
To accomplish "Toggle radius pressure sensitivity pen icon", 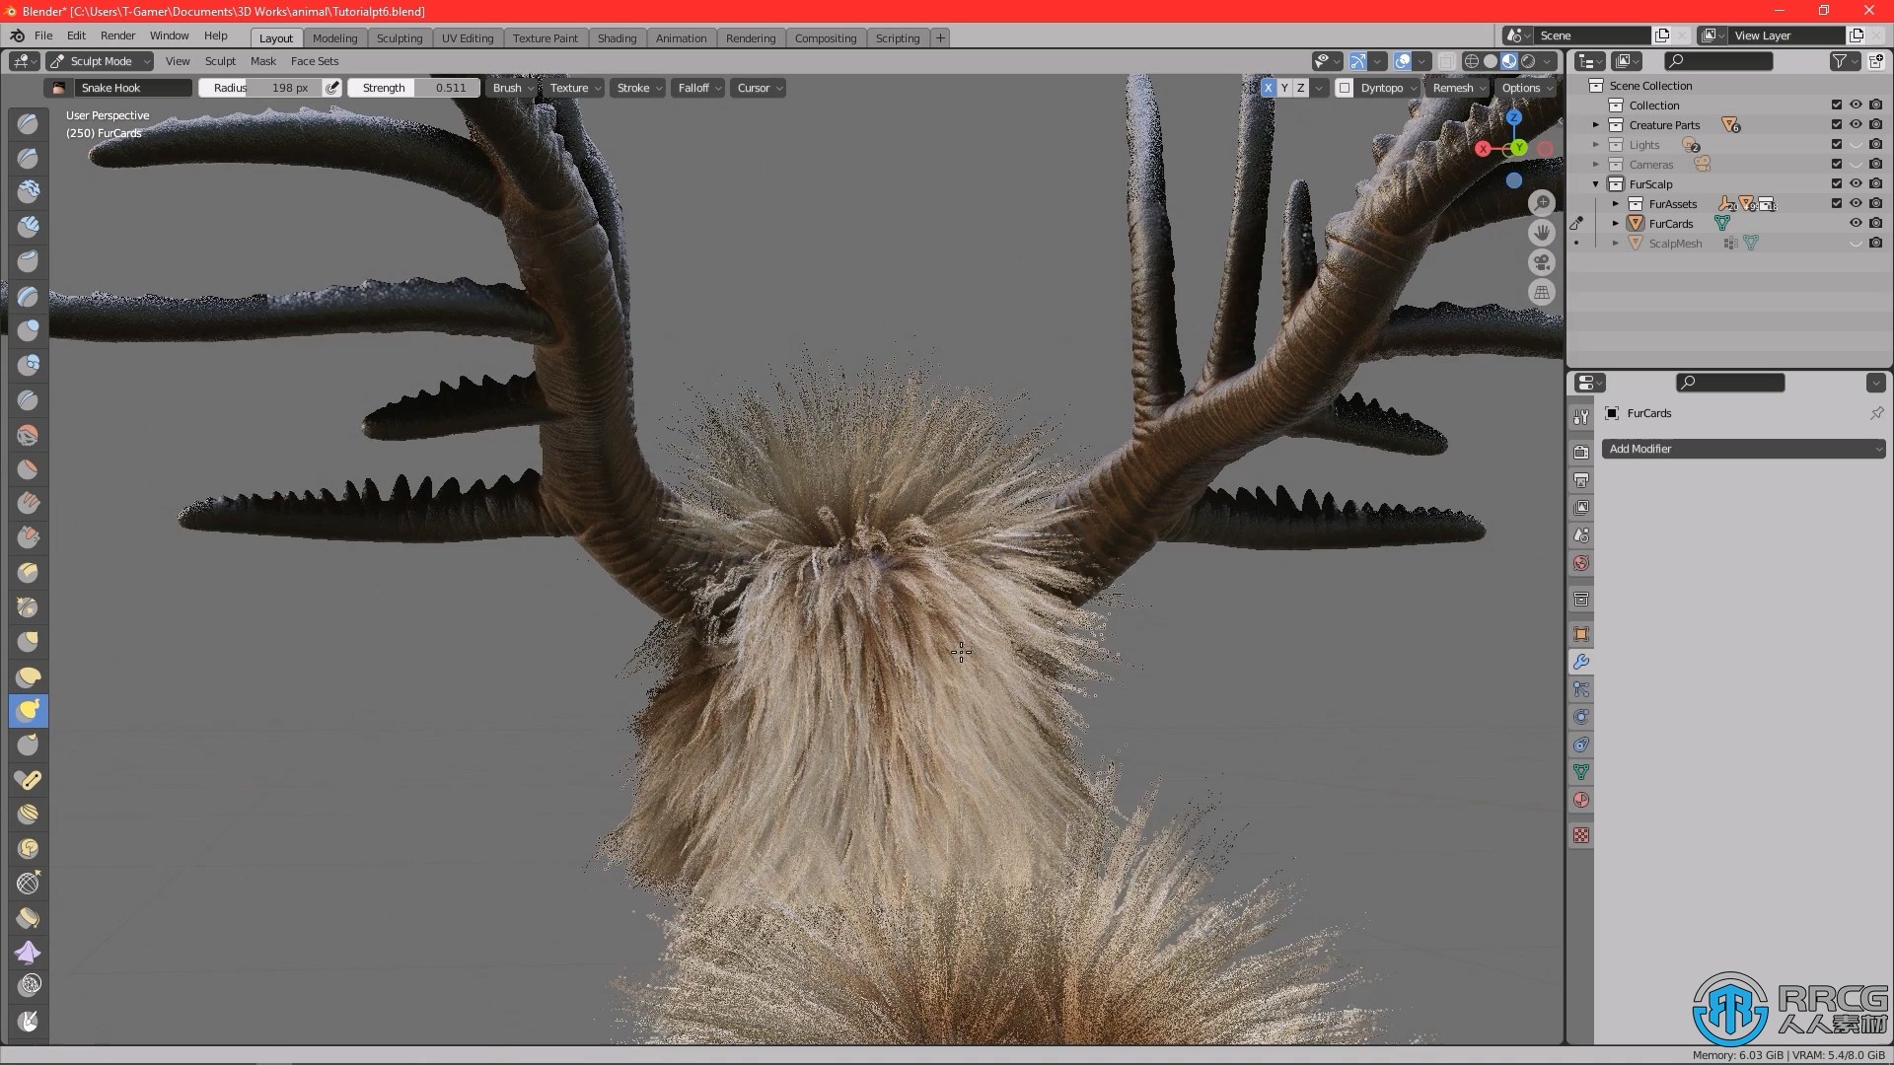I will [x=332, y=88].
